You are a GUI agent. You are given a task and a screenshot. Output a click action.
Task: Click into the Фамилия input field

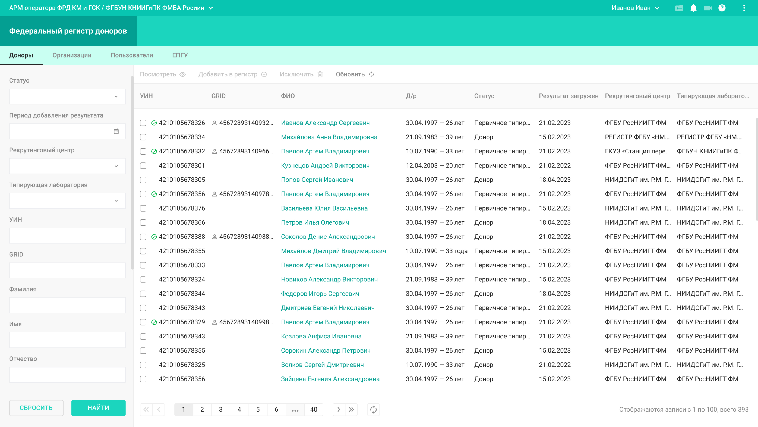(x=67, y=305)
